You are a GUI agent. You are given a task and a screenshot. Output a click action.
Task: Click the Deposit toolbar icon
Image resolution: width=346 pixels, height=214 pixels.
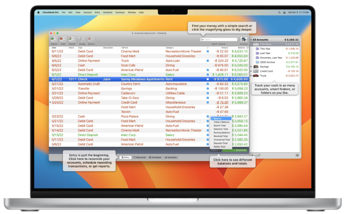(54, 40)
